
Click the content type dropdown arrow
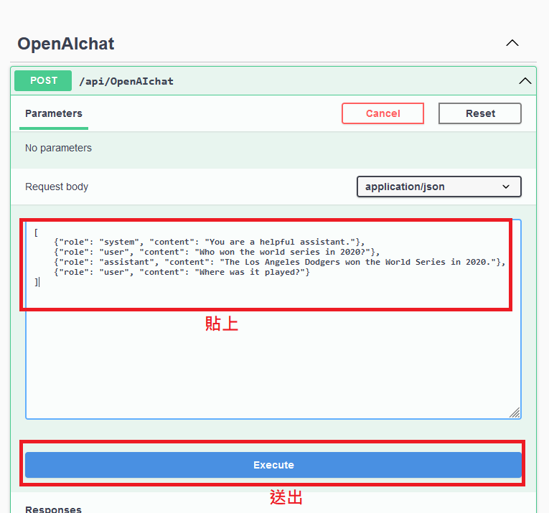(x=506, y=187)
